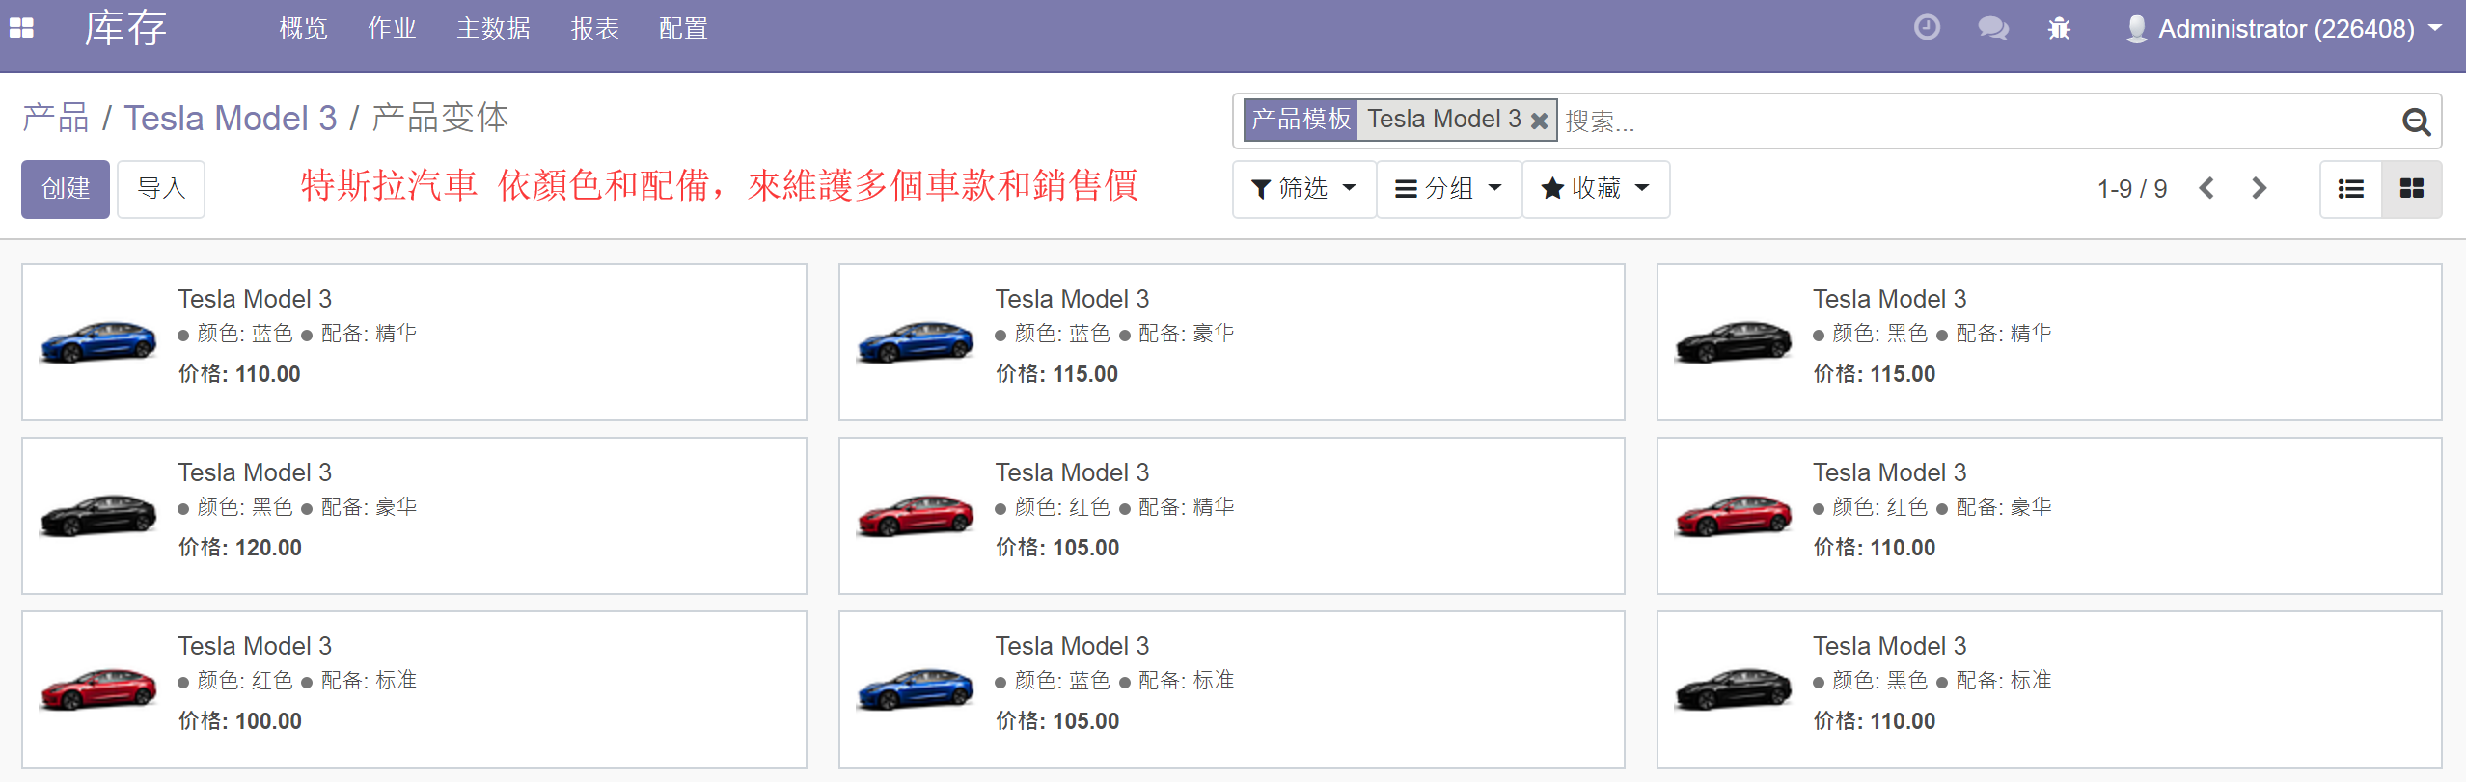The height and width of the screenshot is (782, 2466).
Task: Click 颜色: 红色 配备: 豪华 attributes
Action: click(x=1932, y=507)
